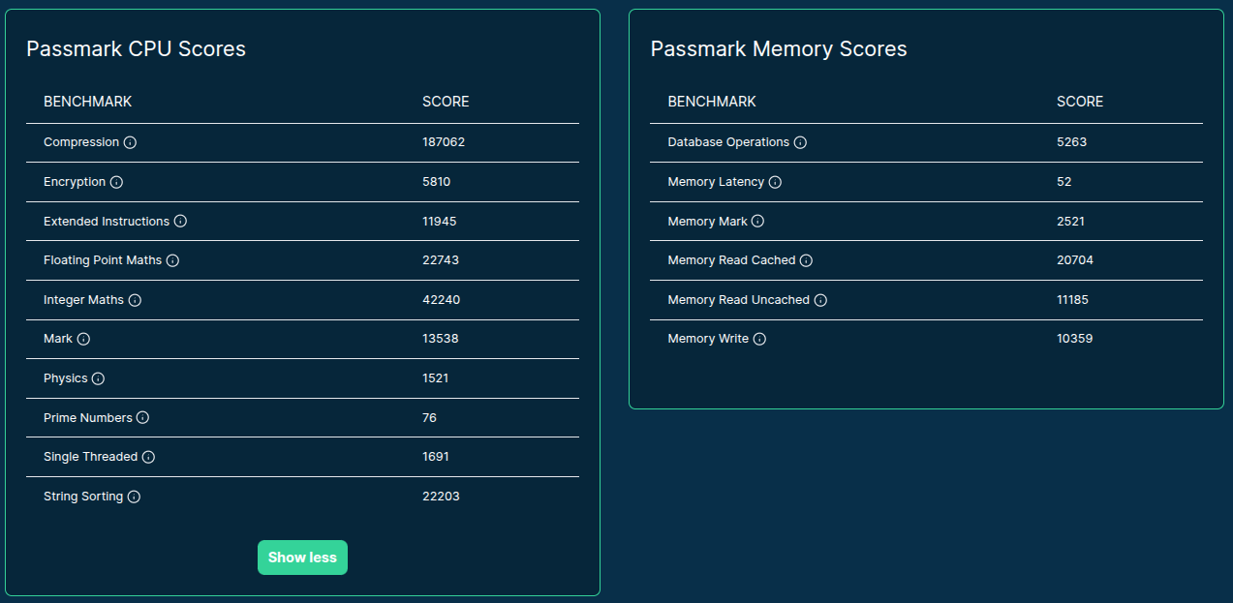Viewport: 1233px width, 603px height.
Task: Select Extended Instructions score 11945
Action: pos(440,222)
